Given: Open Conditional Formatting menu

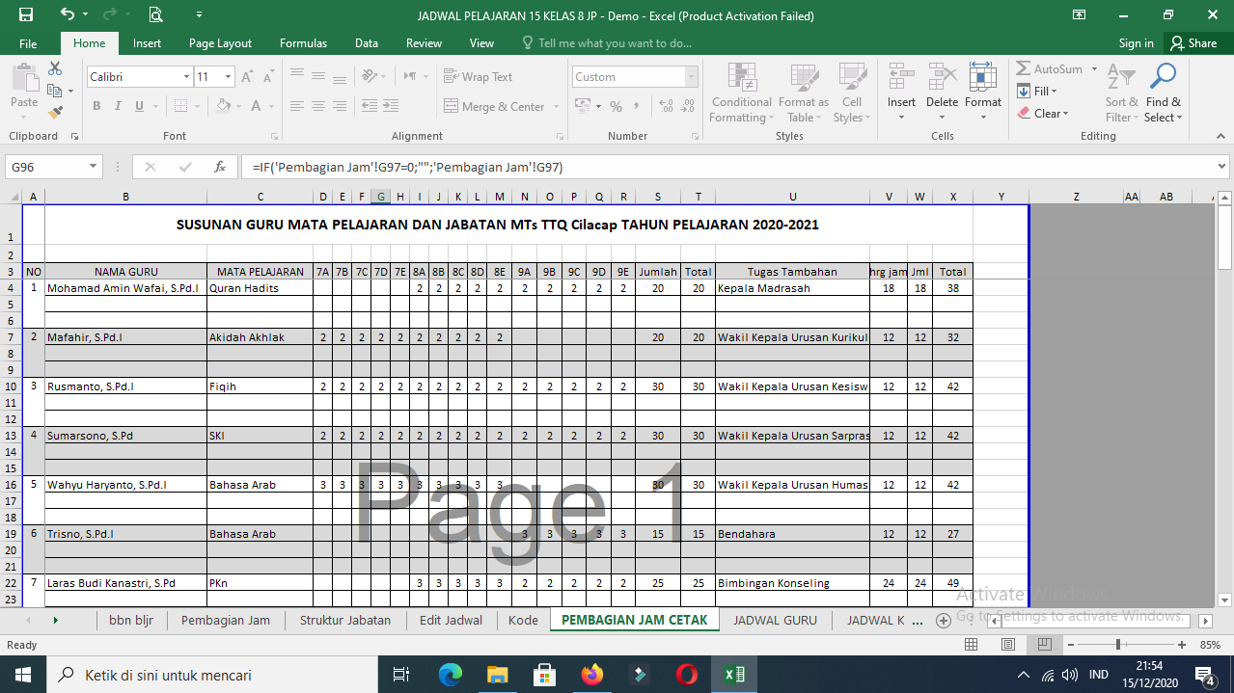Looking at the screenshot, I should (742, 93).
